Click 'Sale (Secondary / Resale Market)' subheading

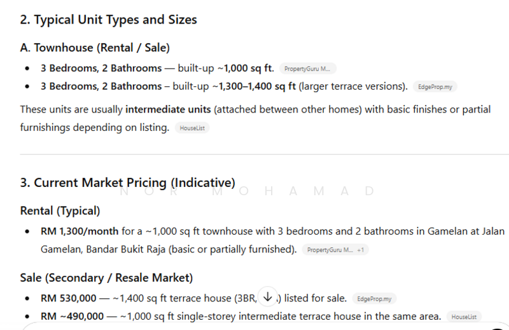[106, 278]
